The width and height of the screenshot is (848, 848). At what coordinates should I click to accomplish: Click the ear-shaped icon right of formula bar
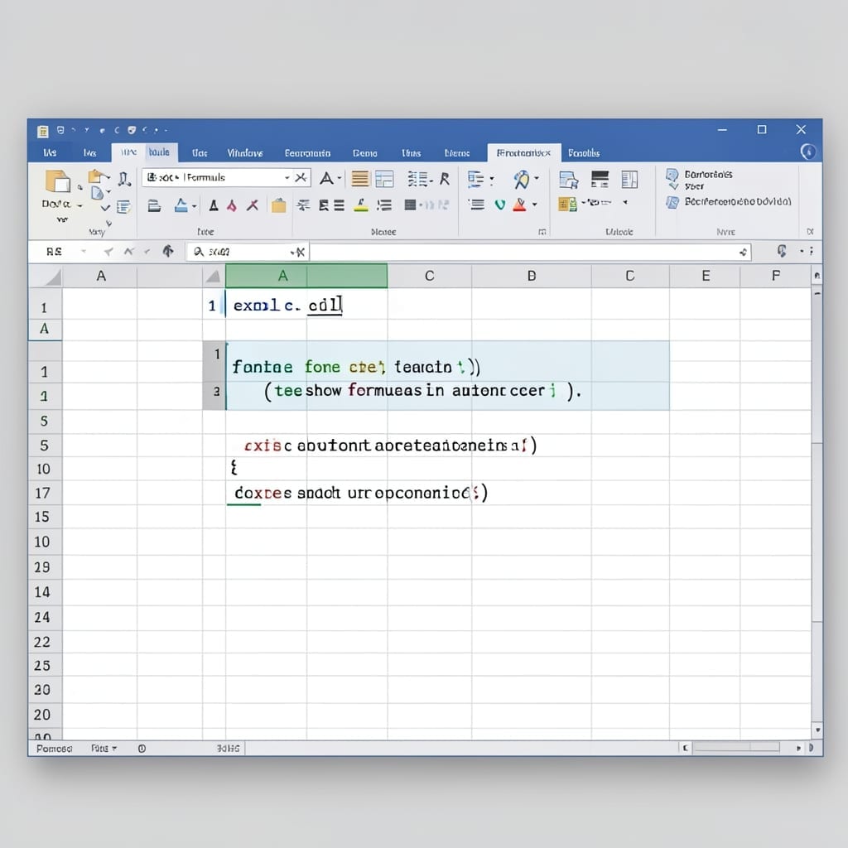(782, 250)
